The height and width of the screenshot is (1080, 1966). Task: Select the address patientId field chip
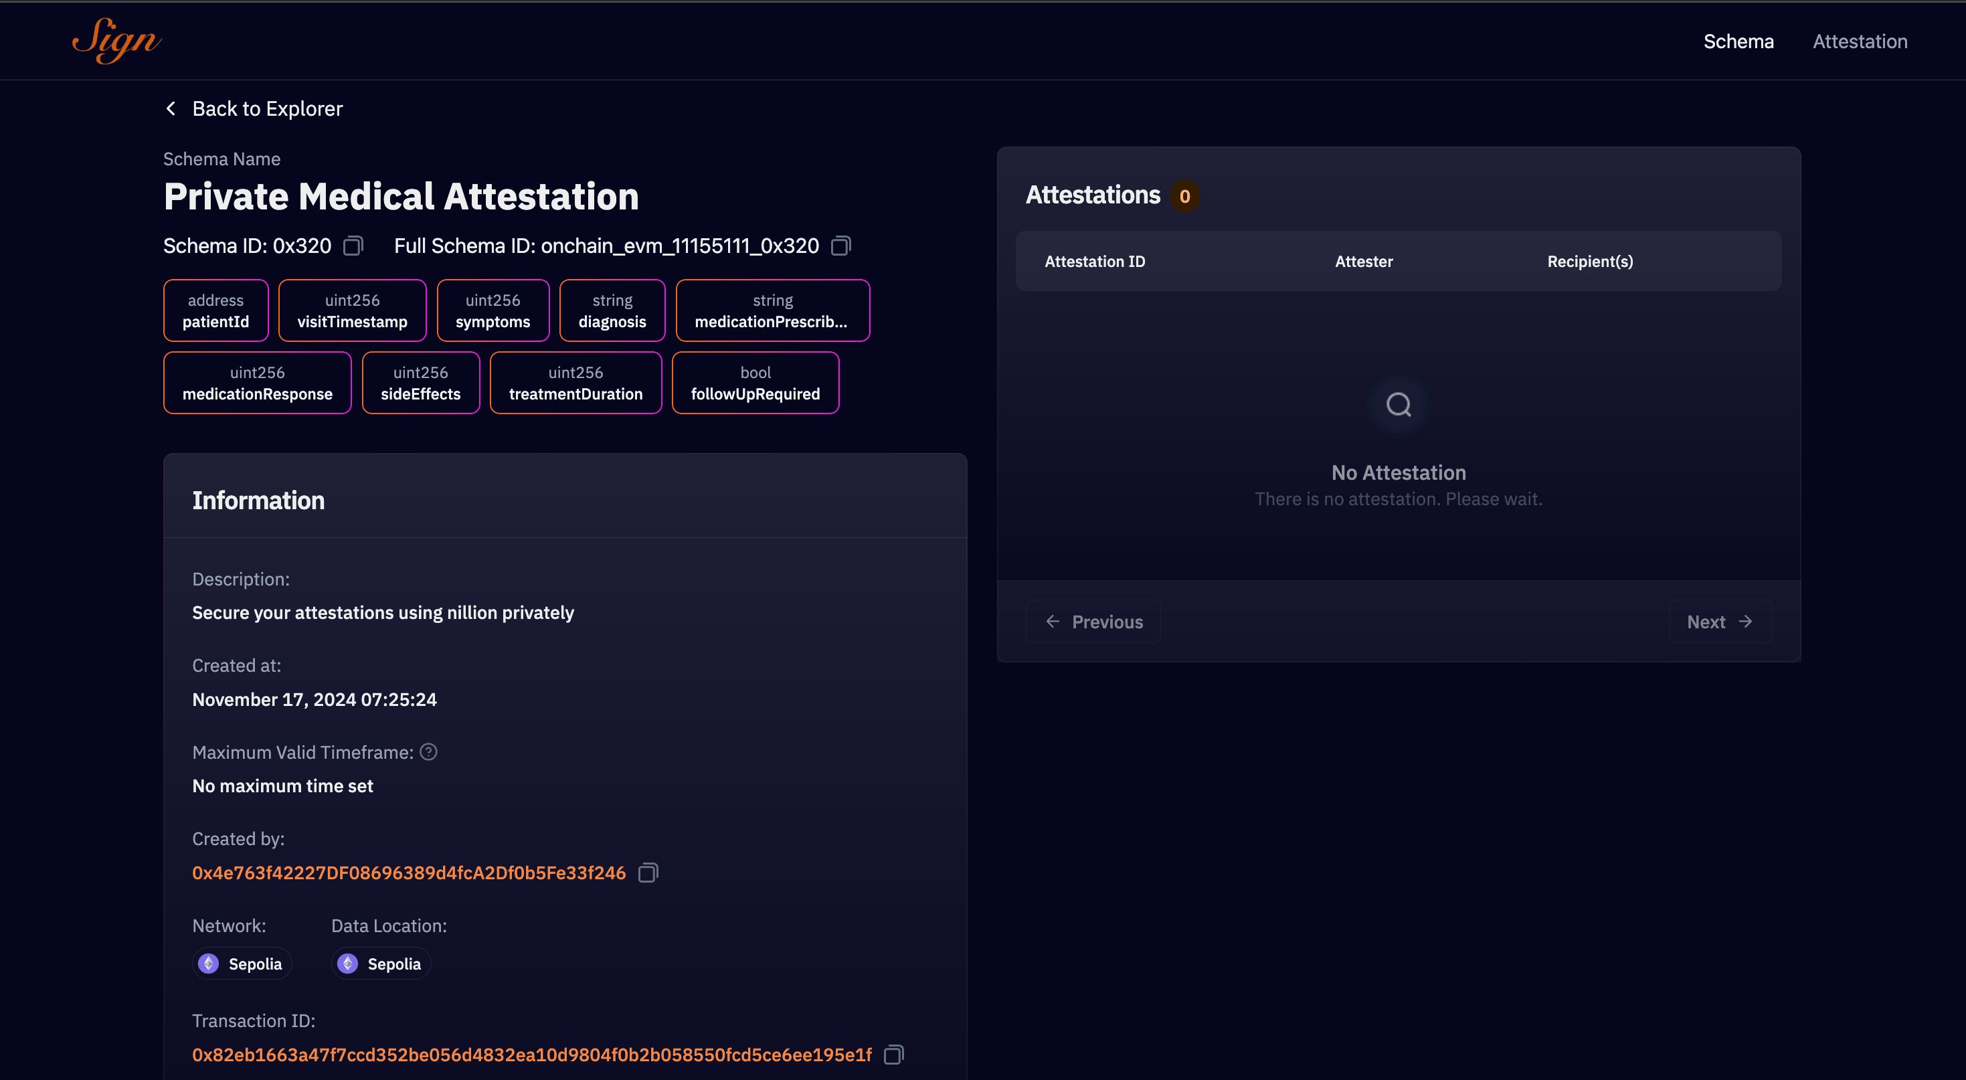point(216,310)
